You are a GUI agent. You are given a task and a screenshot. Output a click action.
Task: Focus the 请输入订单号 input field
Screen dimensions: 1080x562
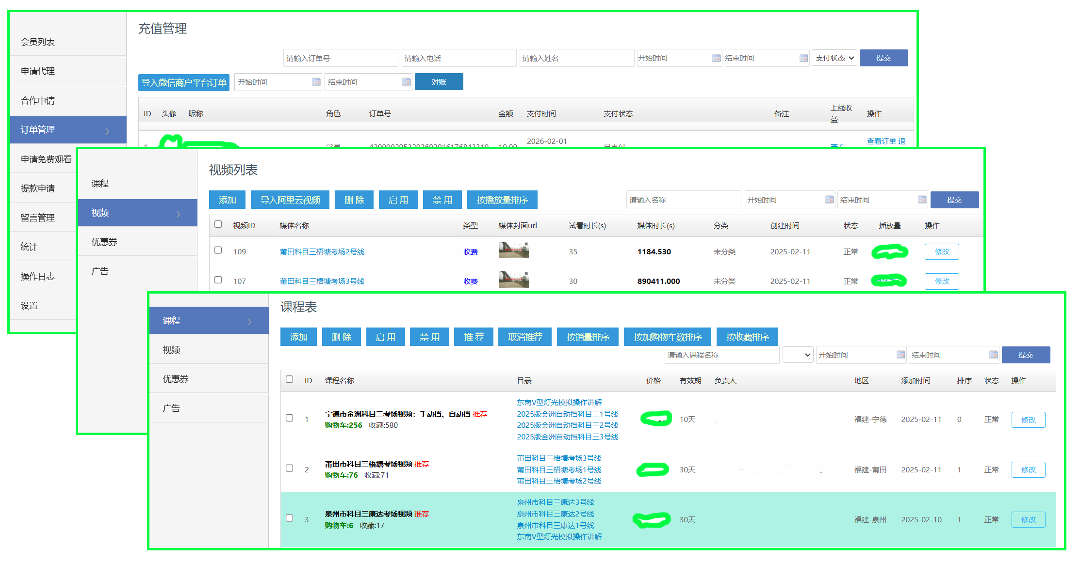(x=341, y=58)
